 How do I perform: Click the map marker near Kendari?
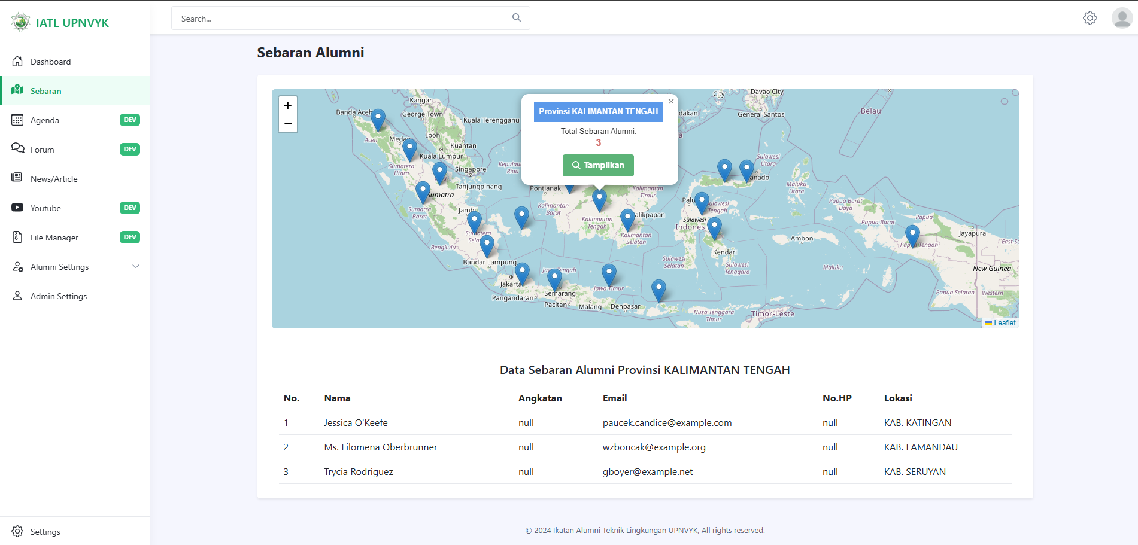(715, 229)
